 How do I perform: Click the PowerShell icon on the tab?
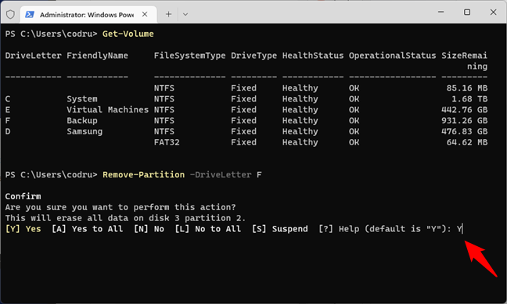[x=30, y=15]
